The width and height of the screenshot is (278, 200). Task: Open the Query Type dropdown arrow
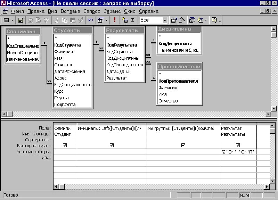106,20
